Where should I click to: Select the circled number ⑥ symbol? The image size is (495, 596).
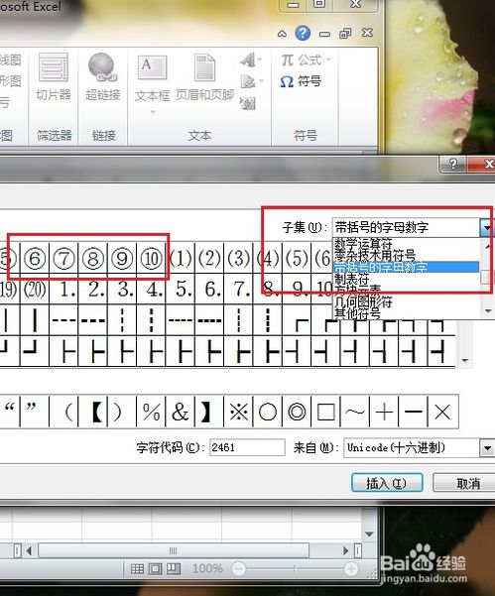click(x=35, y=258)
